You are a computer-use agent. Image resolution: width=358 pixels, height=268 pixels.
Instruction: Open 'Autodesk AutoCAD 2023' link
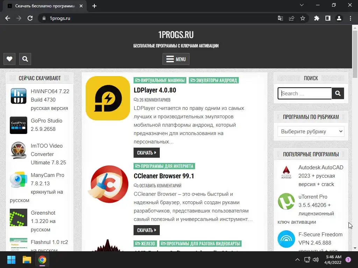pyautogui.click(x=321, y=176)
